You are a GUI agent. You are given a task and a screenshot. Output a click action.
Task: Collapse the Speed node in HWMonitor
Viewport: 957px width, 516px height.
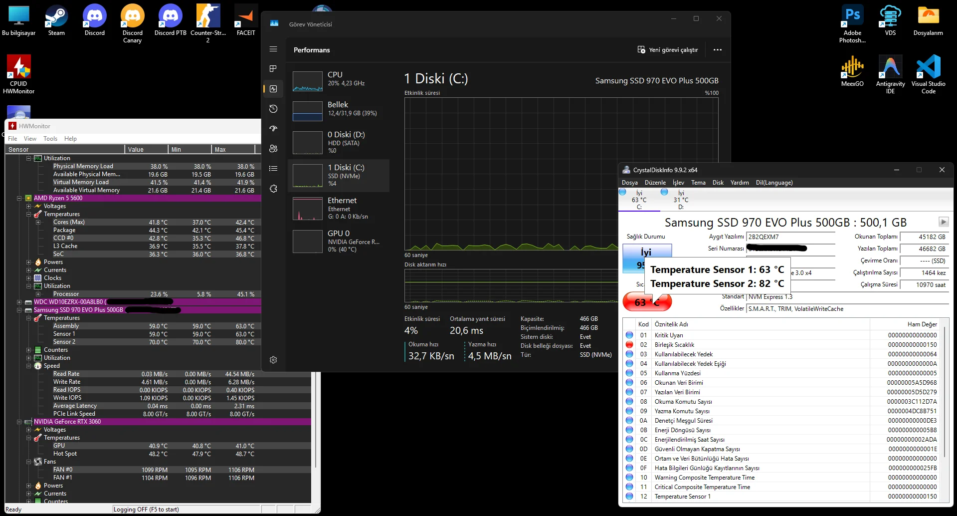pyautogui.click(x=28, y=366)
